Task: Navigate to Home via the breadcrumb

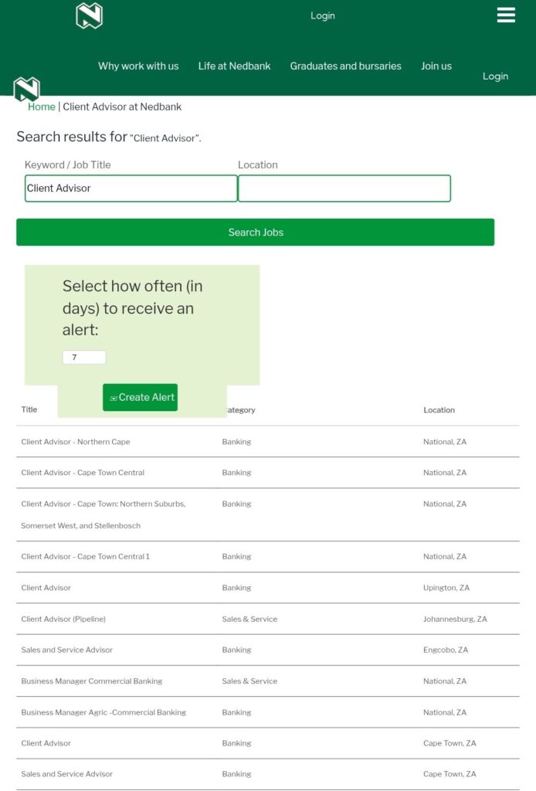Action: click(x=41, y=107)
